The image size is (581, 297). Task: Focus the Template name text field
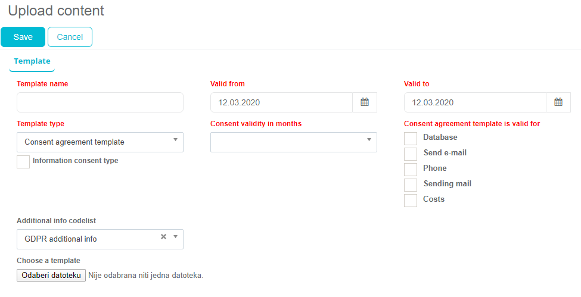click(100, 102)
